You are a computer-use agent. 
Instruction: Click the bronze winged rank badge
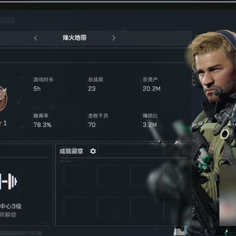point(4,99)
